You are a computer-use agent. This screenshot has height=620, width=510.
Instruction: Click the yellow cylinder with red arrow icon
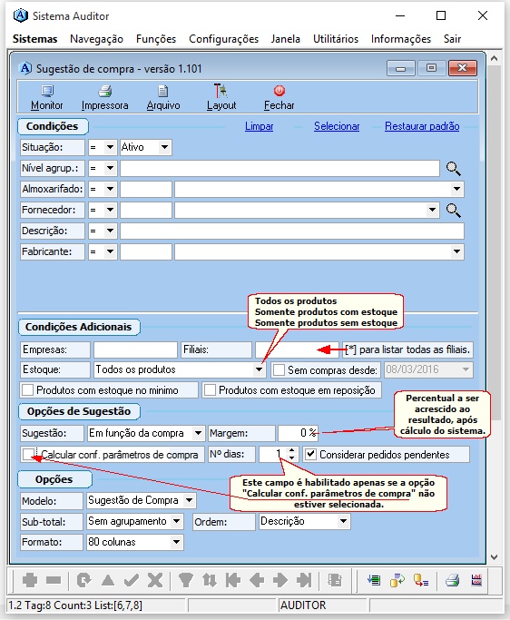(421, 580)
